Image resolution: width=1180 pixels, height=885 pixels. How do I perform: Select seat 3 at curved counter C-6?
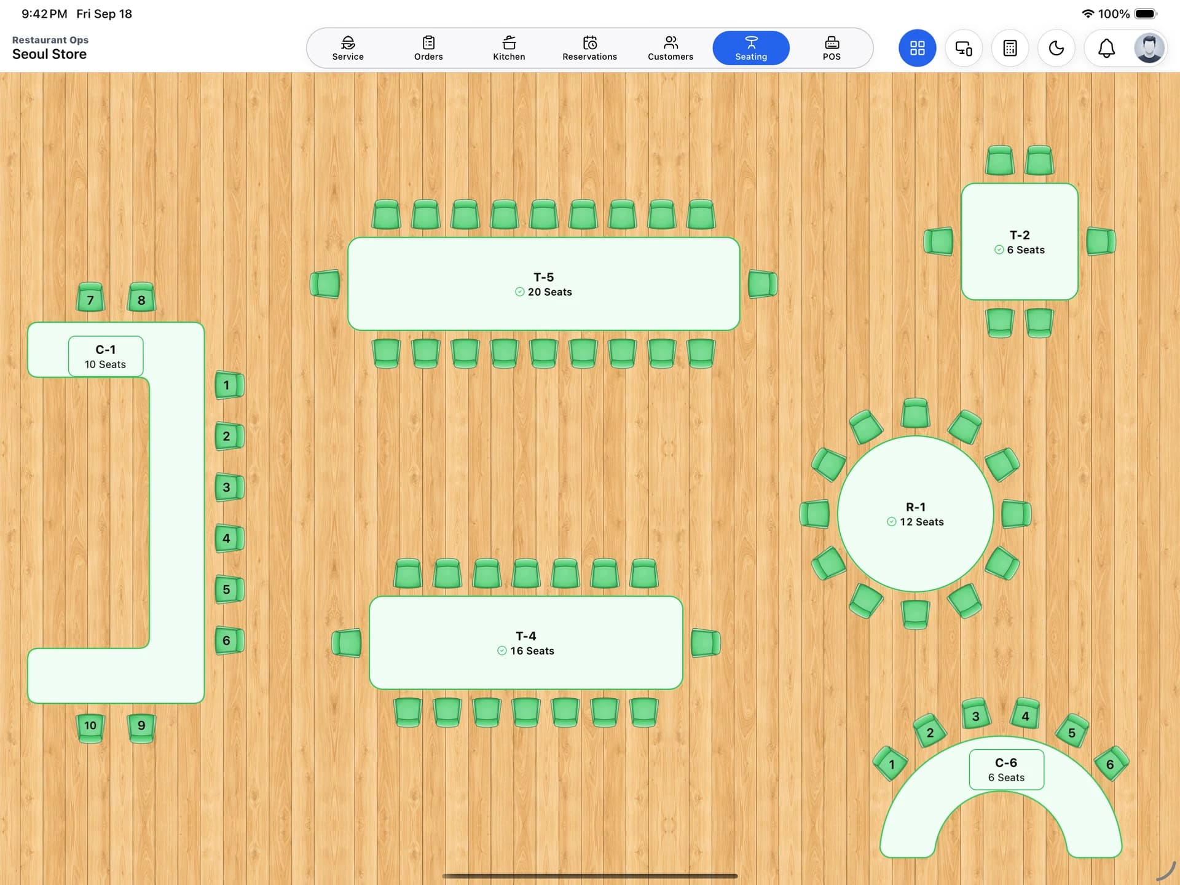pyautogui.click(x=976, y=714)
